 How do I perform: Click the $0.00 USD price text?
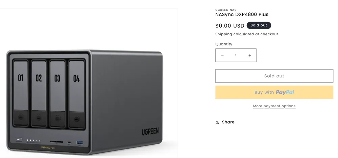click(230, 26)
